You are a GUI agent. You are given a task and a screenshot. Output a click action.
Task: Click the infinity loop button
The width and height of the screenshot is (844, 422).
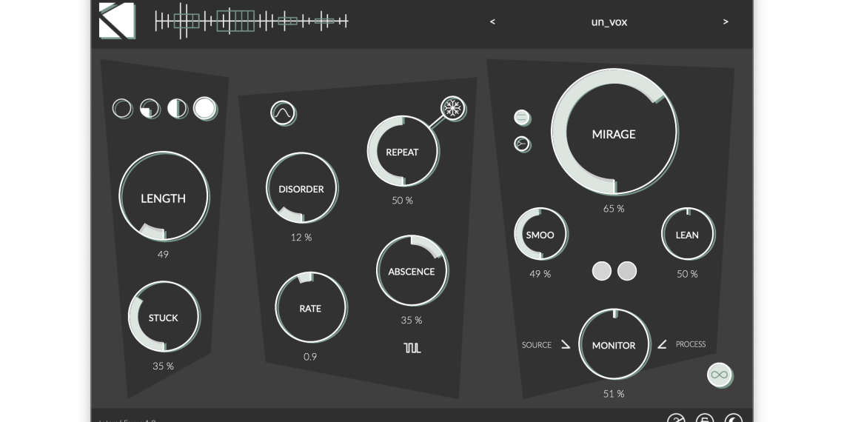(x=719, y=375)
